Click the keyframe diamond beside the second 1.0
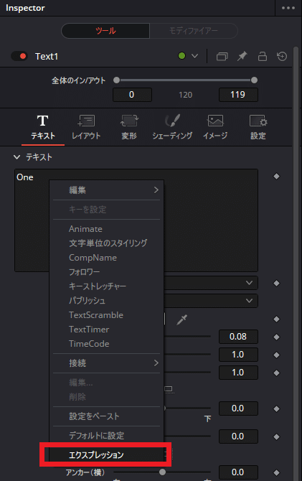Image resolution: width=302 pixels, height=481 pixels. 277,373
